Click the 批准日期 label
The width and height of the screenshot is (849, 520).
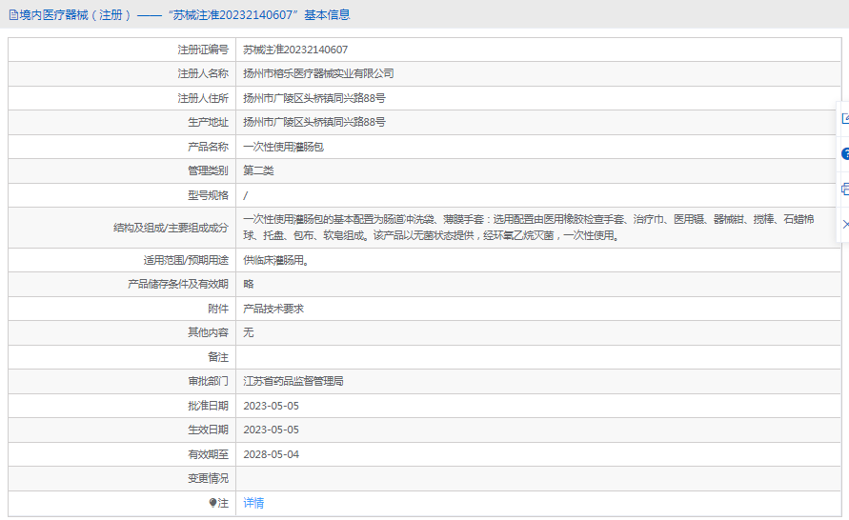pyautogui.click(x=208, y=406)
